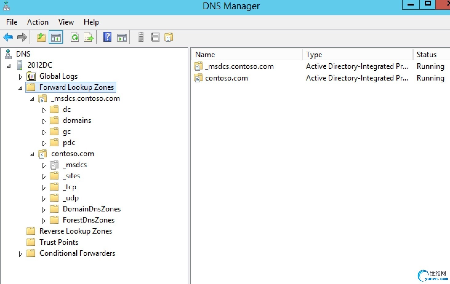The height and width of the screenshot is (284, 450).
Task: Click the folder-with-pages zone icon in the toolbar
Action: click(169, 37)
